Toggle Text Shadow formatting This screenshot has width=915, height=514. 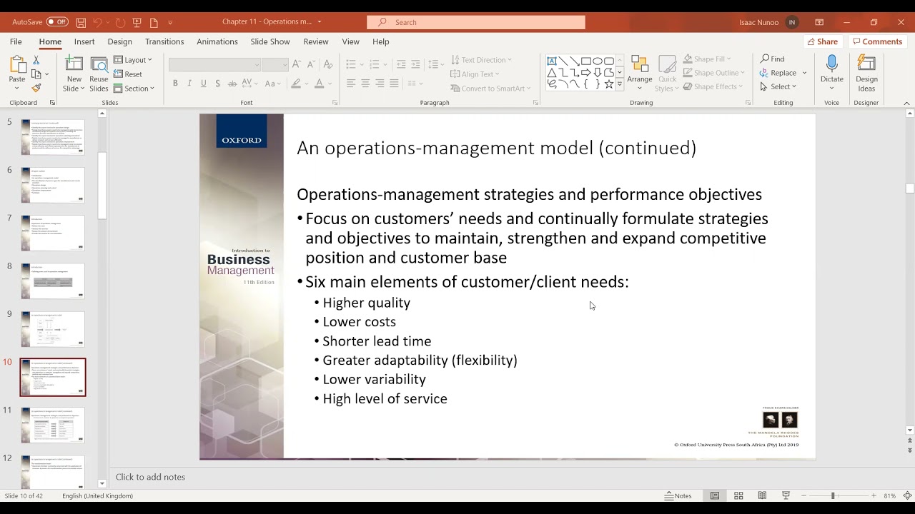pos(218,84)
